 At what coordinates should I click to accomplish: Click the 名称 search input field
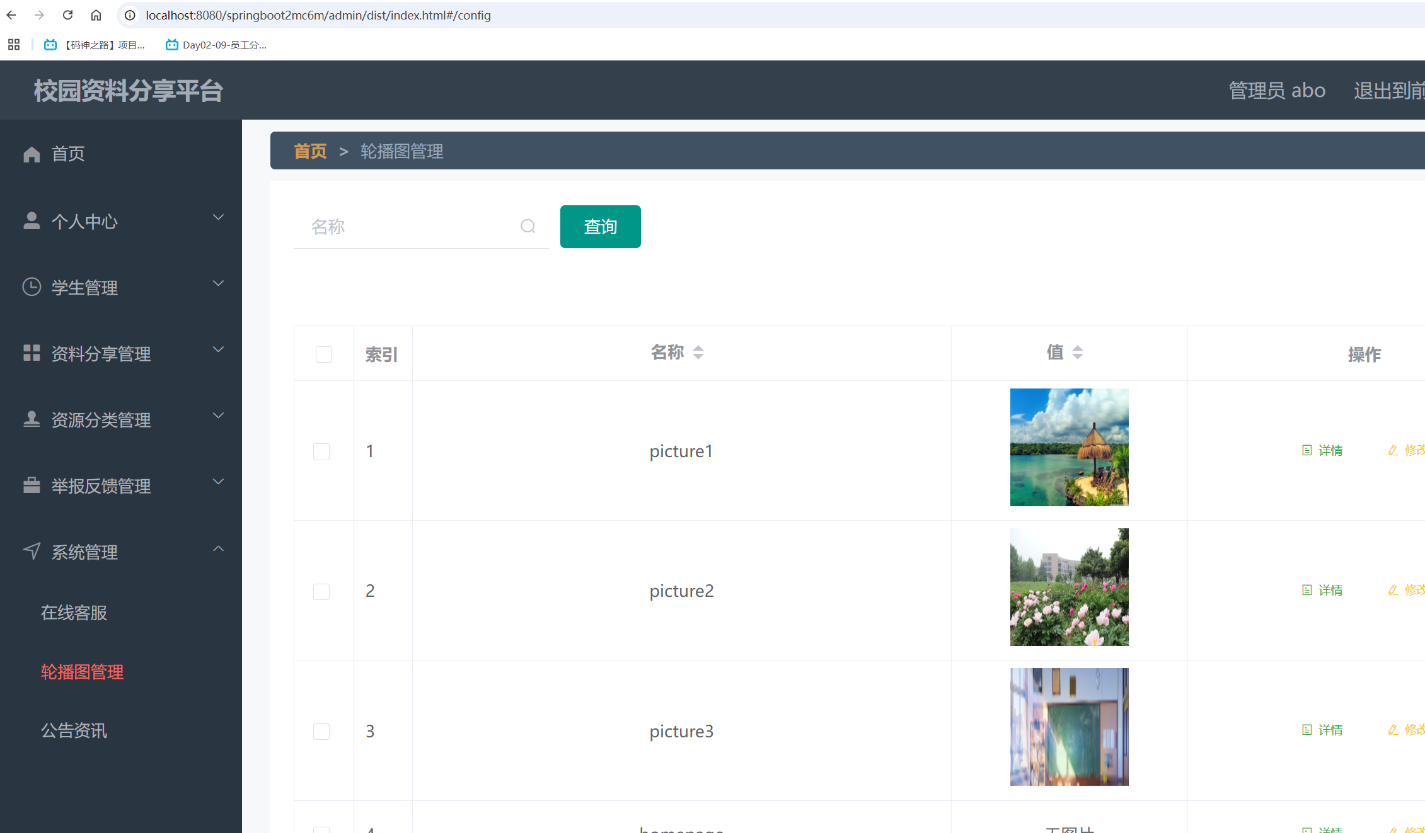click(x=410, y=227)
